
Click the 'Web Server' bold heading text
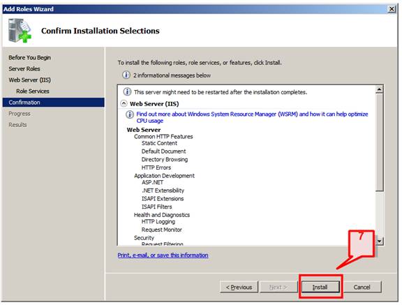click(144, 130)
